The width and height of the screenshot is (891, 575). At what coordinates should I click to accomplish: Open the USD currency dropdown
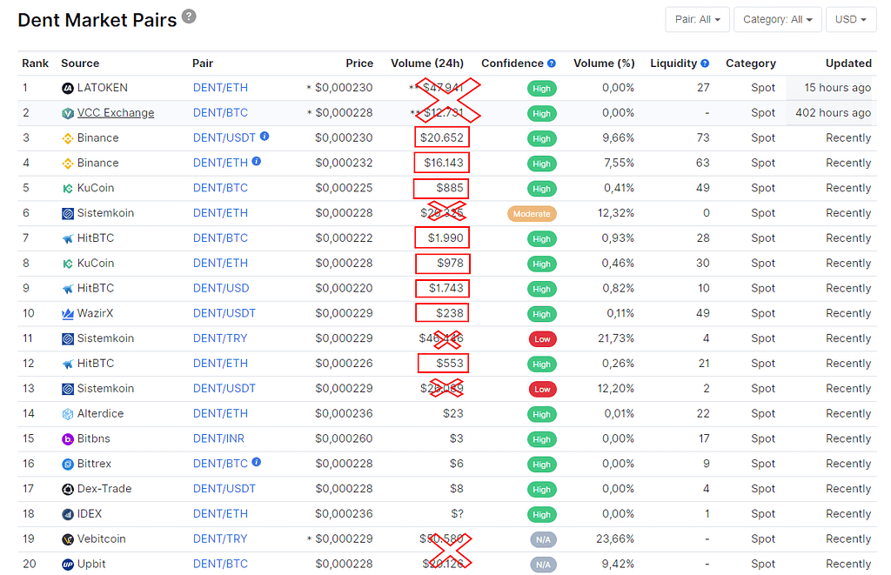point(851,20)
